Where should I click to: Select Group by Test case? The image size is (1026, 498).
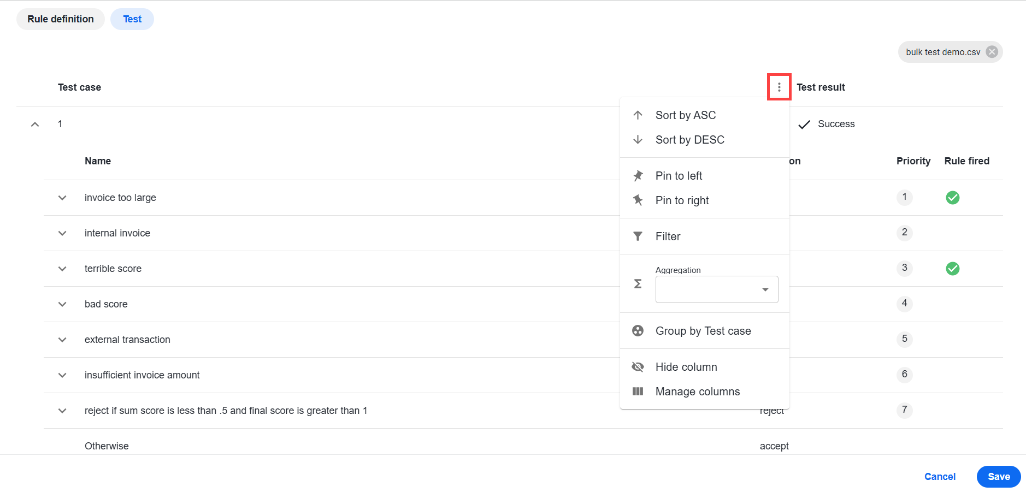705,331
